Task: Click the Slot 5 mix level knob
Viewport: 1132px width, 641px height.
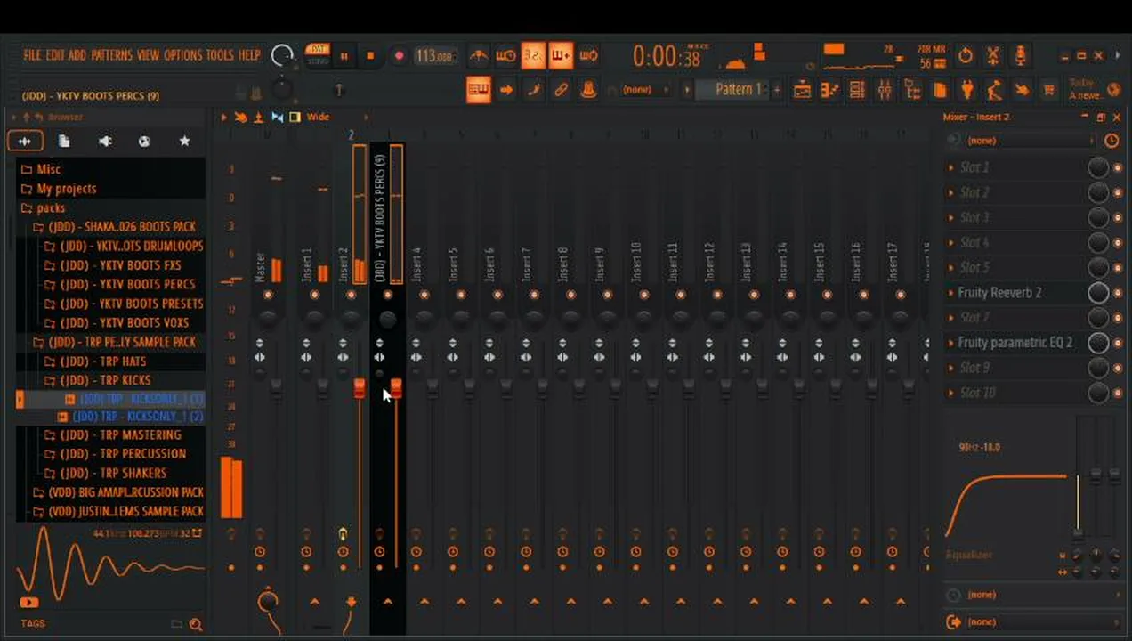Action: pos(1098,268)
